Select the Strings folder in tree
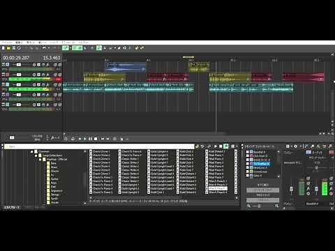 click(55, 195)
